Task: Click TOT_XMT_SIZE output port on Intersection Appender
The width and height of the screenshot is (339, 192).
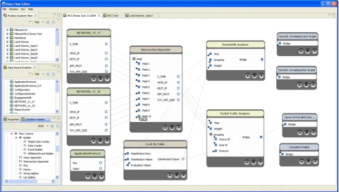Action: (x=178, y=100)
